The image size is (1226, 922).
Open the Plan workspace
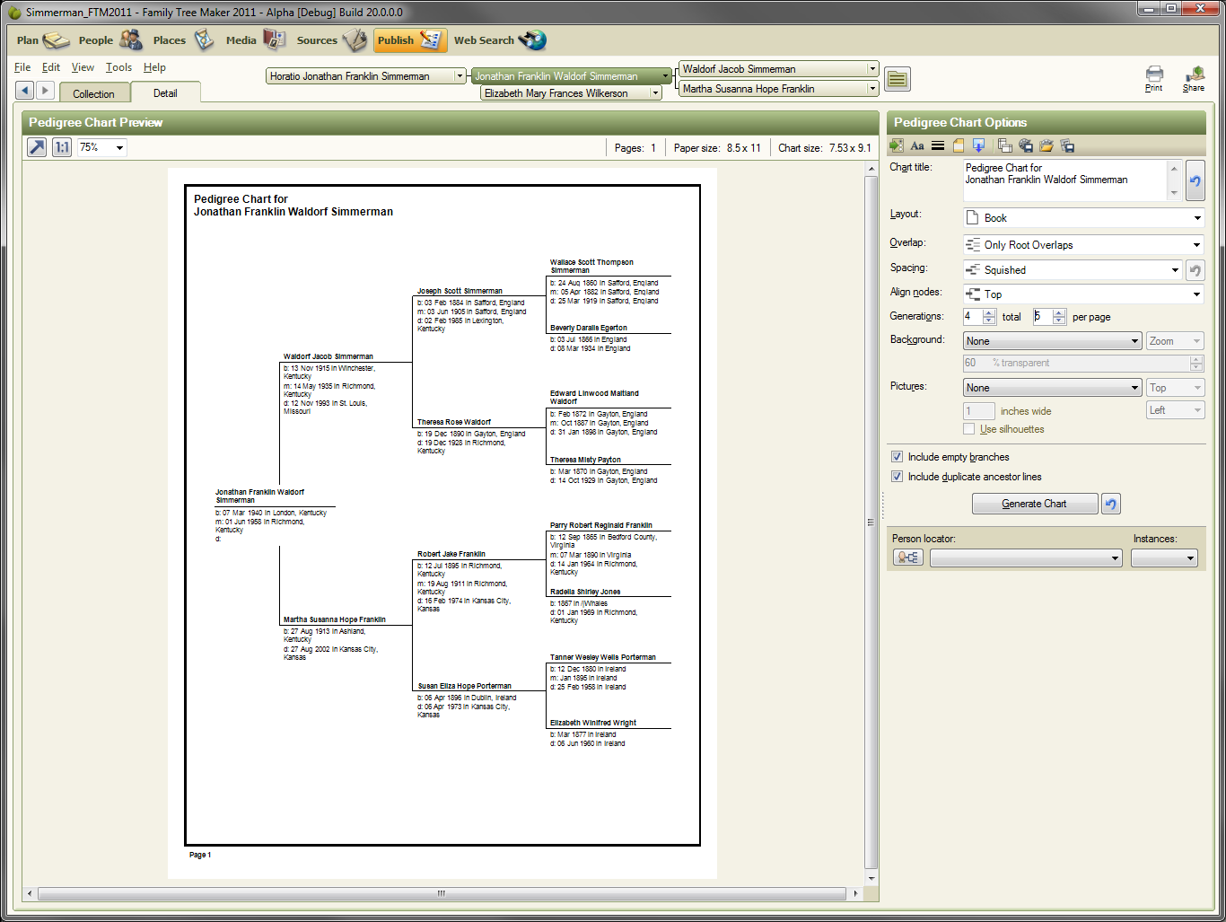point(43,40)
